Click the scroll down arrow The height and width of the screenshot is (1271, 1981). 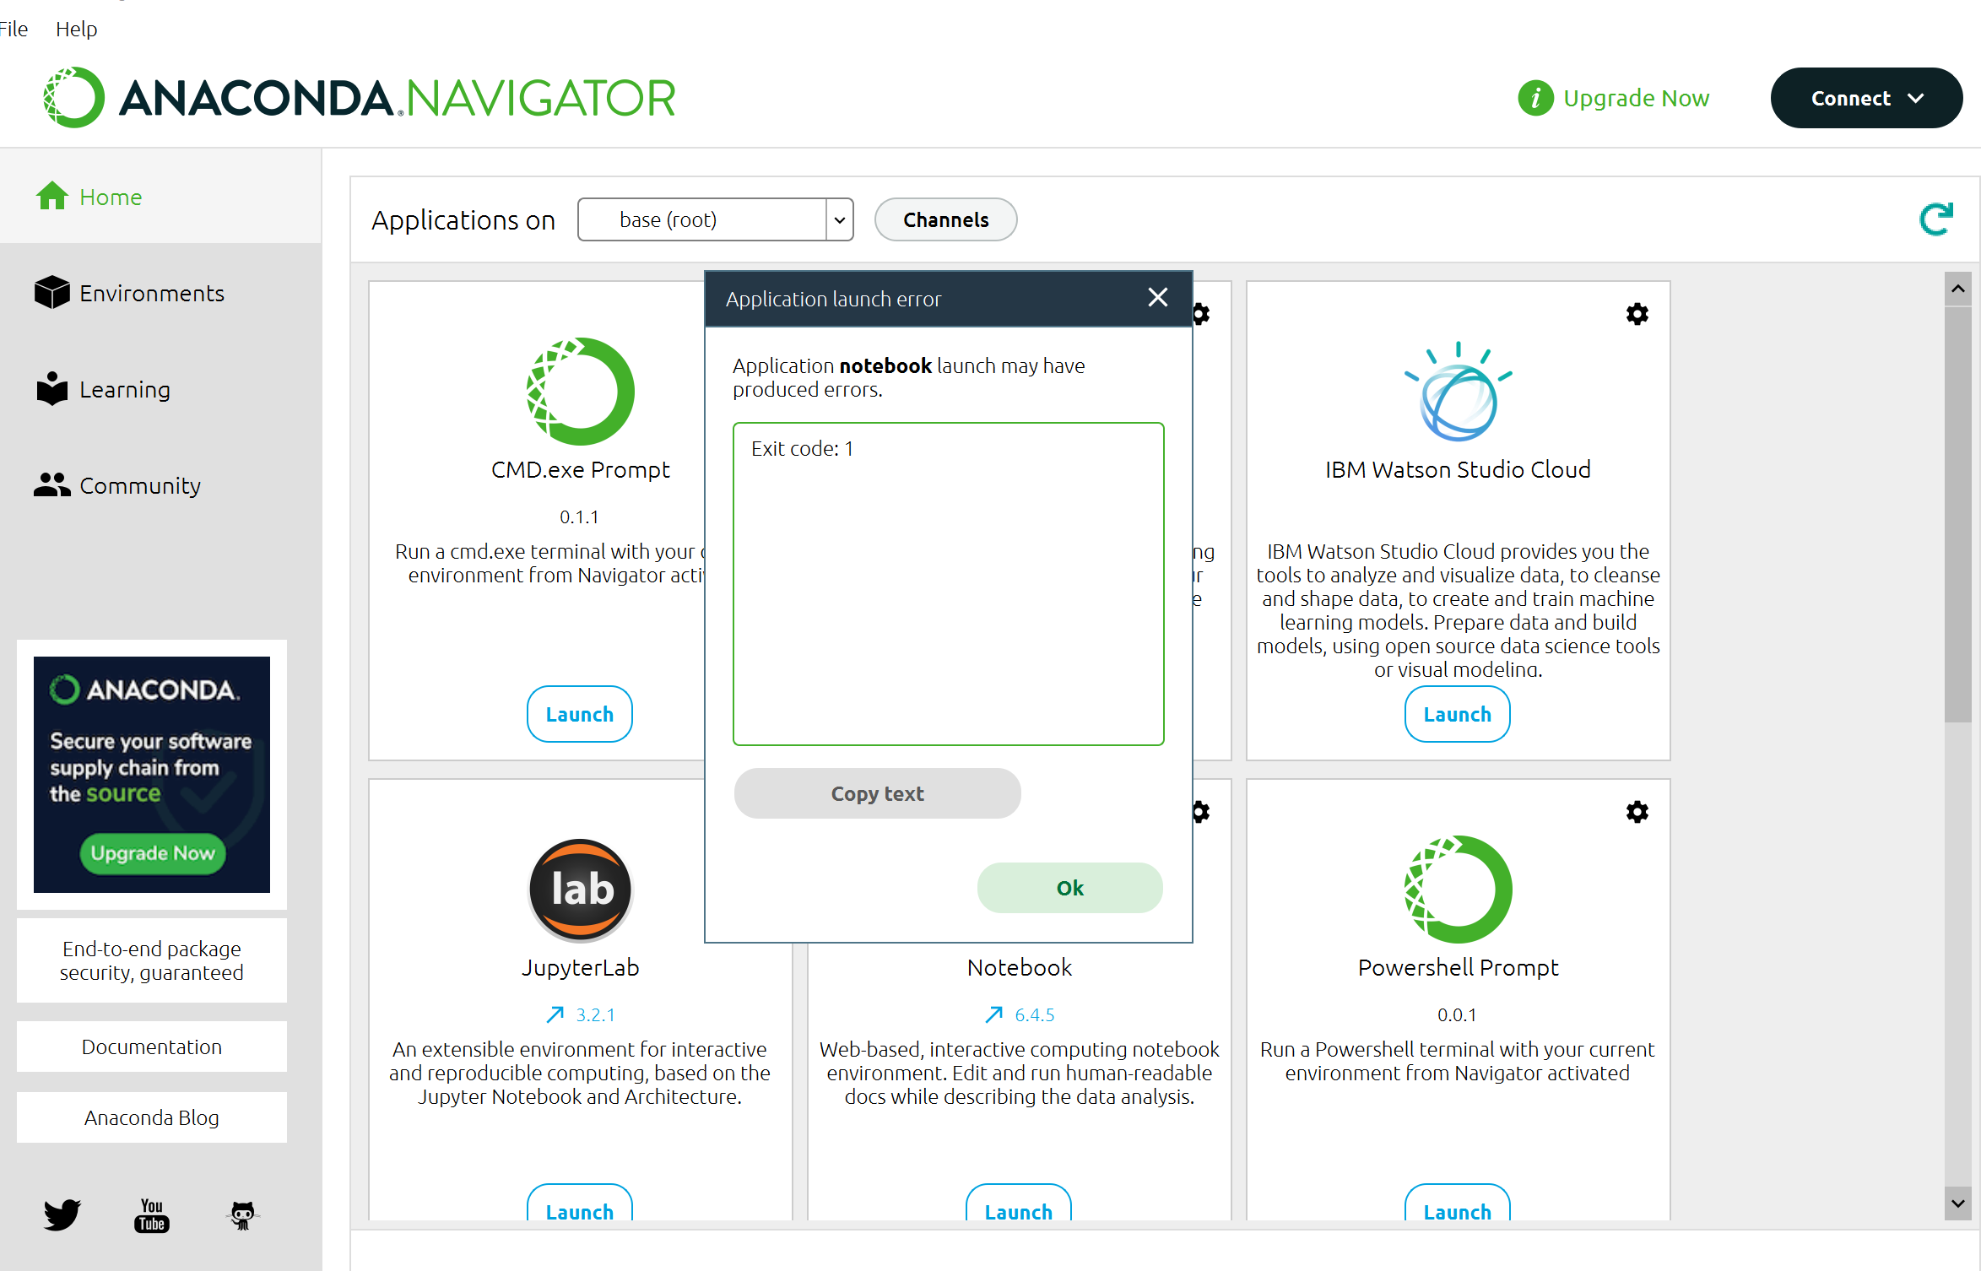[x=1957, y=1203]
